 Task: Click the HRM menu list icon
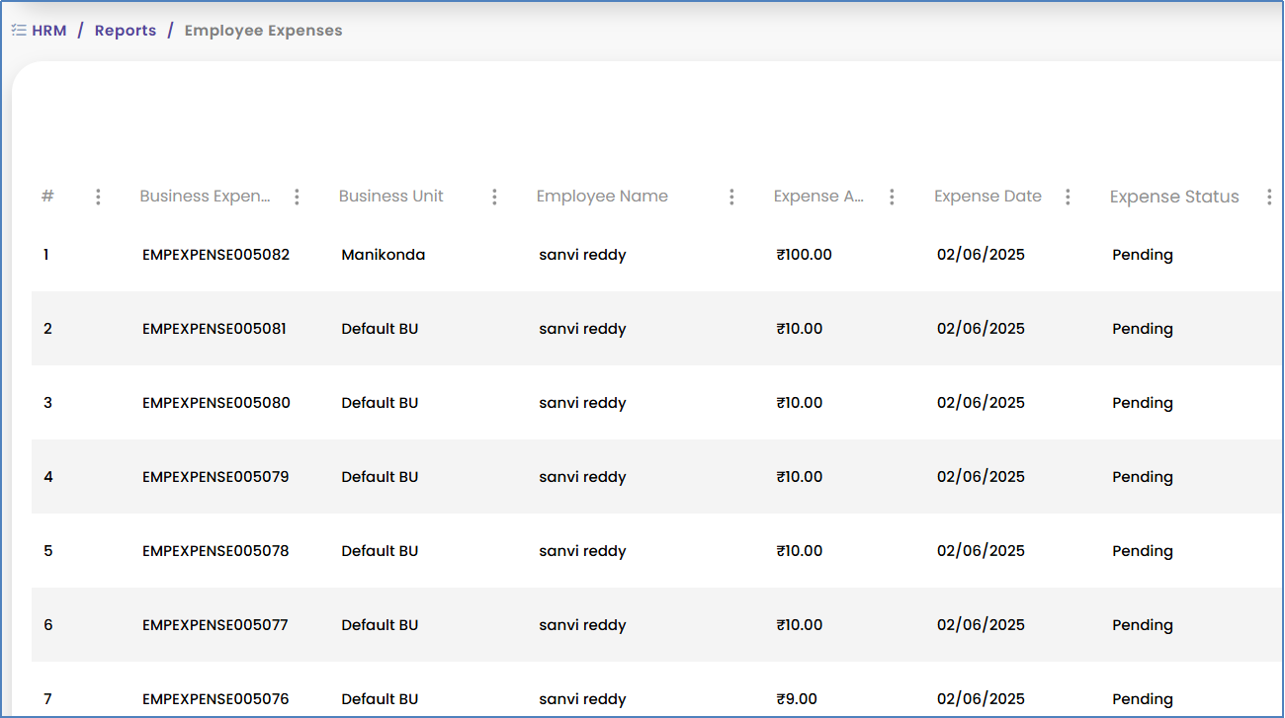[x=19, y=31]
